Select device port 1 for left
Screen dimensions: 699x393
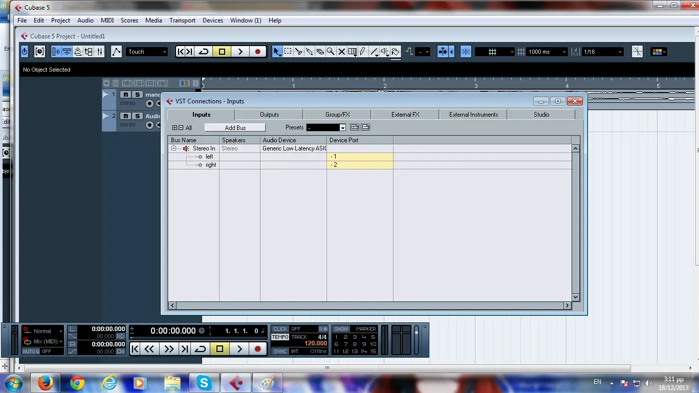pos(360,157)
